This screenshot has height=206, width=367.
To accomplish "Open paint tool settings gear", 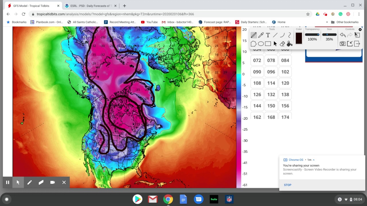I will point(360,29).
